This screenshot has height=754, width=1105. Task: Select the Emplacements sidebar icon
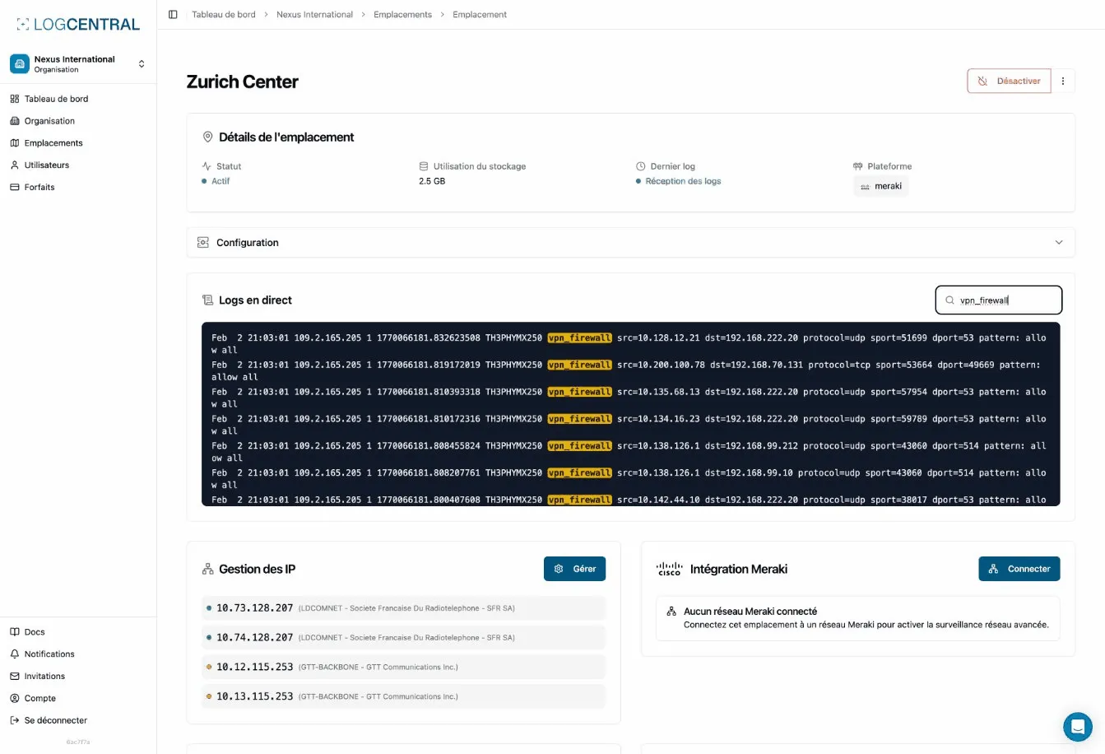pos(15,142)
